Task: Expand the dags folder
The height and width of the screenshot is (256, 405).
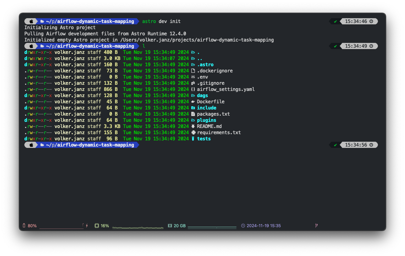Action: coord(202,95)
